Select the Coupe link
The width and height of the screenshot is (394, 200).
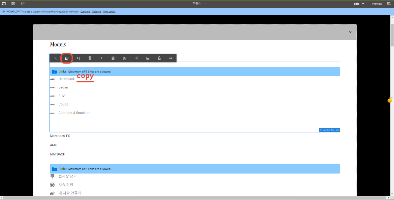pyautogui.click(x=63, y=104)
